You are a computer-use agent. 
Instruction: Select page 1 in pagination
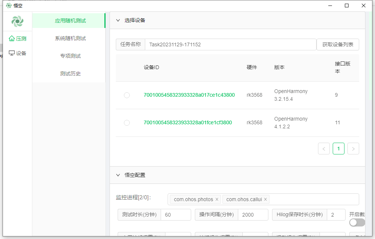(x=338, y=149)
